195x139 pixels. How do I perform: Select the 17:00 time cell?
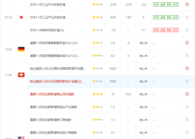pos(8,75)
